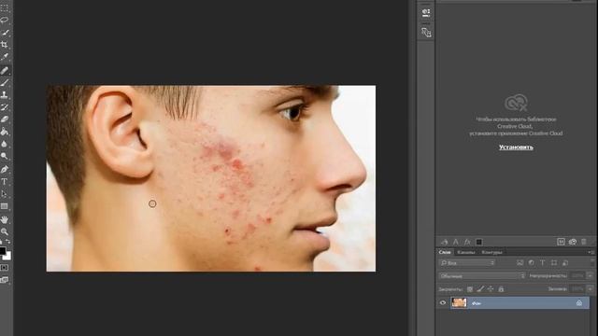Click the layer opacity value field
598x336 pixels.
577,275
